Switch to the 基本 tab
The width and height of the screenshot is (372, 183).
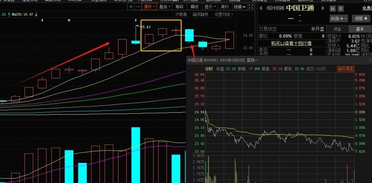coord(360,29)
